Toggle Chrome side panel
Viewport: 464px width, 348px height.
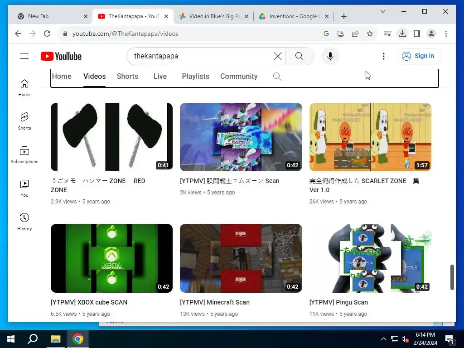pos(417,34)
